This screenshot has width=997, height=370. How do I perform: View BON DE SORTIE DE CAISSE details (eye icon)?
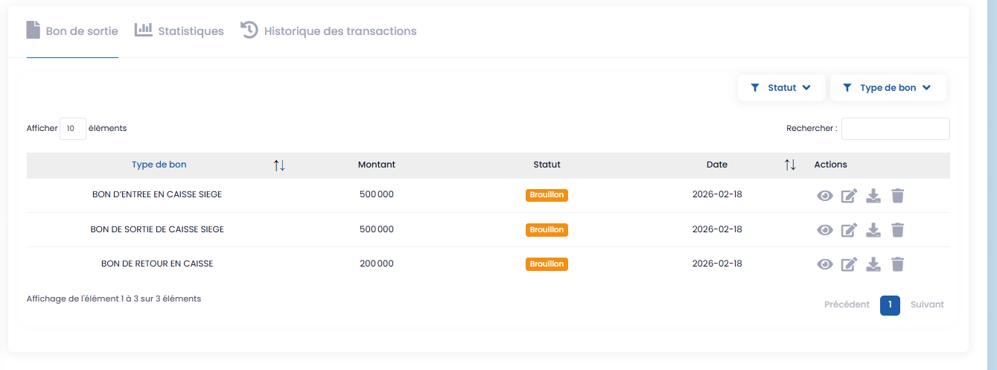824,230
